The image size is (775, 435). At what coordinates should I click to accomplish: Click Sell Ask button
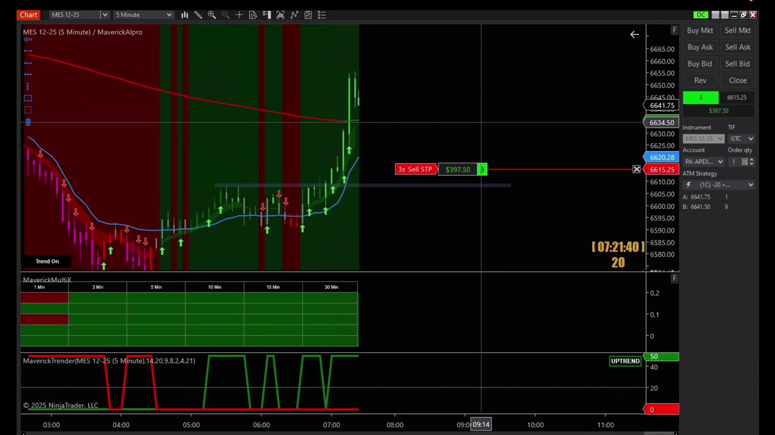(x=737, y=47)
